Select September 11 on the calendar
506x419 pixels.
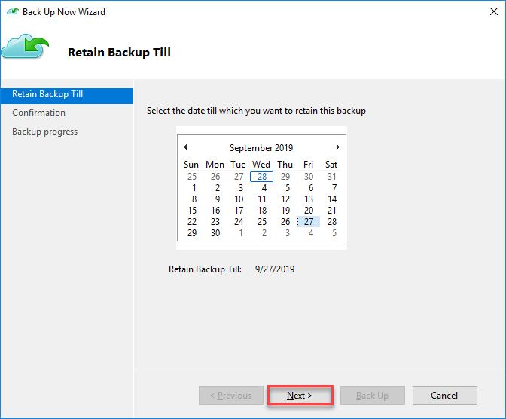point(261,199)
